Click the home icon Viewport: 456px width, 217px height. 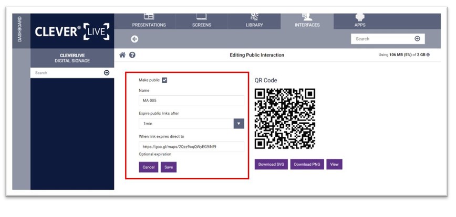coord(122,55)
